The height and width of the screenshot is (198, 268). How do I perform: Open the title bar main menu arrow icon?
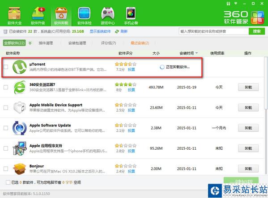click(x=236, y=3)
